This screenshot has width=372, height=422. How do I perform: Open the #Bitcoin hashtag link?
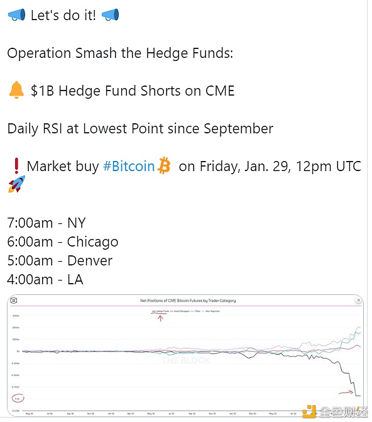click(x=129, y=166)
